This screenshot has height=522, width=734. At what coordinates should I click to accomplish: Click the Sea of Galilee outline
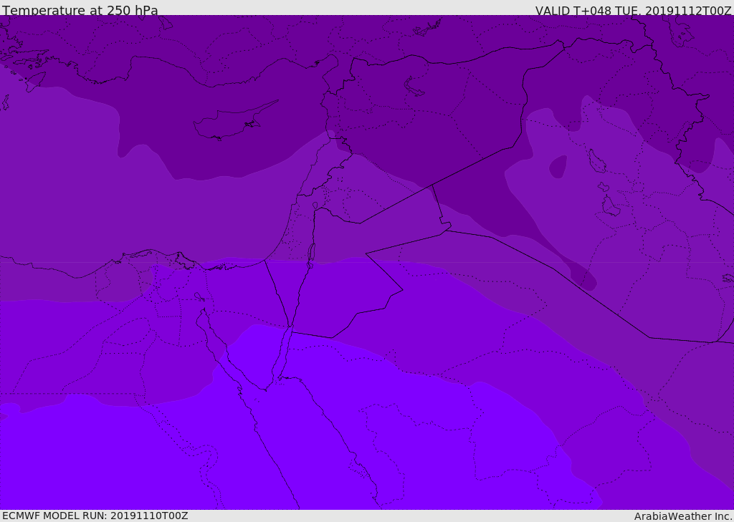(x=315, y=206)
